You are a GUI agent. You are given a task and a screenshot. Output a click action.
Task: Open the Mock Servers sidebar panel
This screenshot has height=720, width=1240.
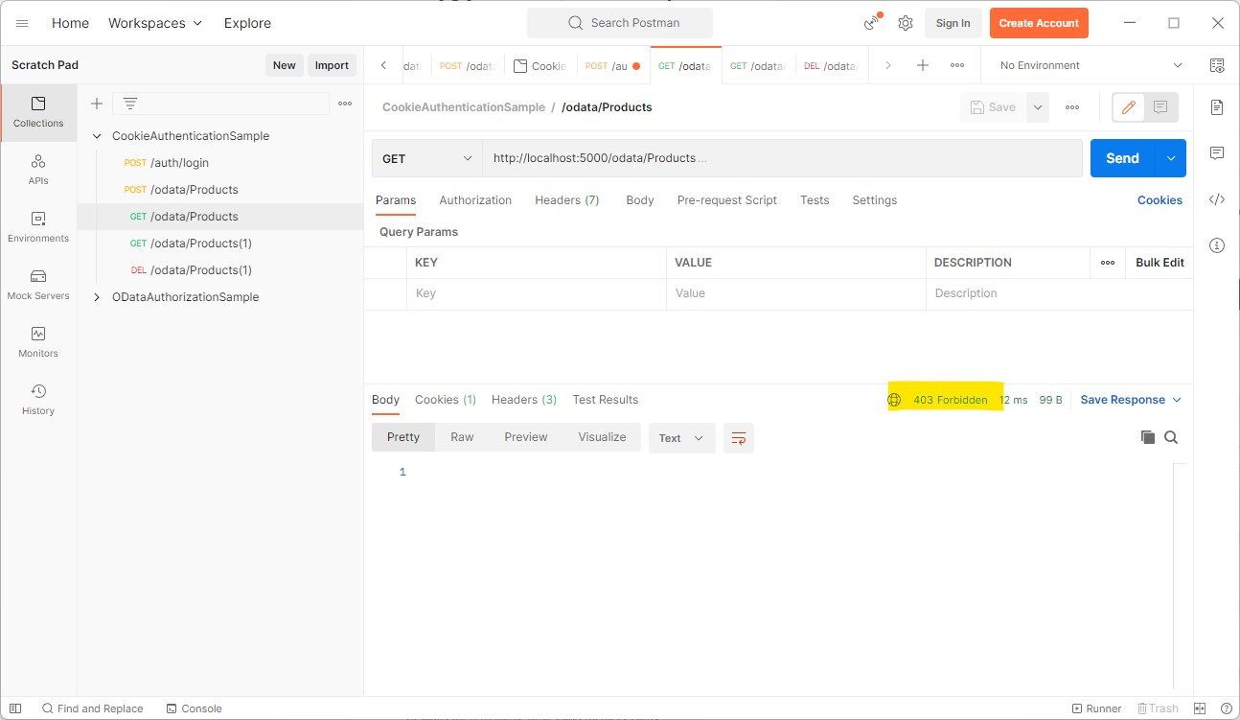click(38, 285)
